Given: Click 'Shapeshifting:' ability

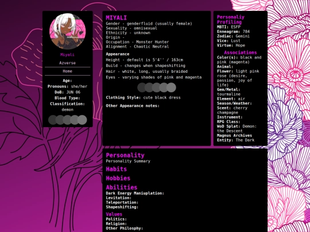Looking at the screenshot, I should [122, 207].
